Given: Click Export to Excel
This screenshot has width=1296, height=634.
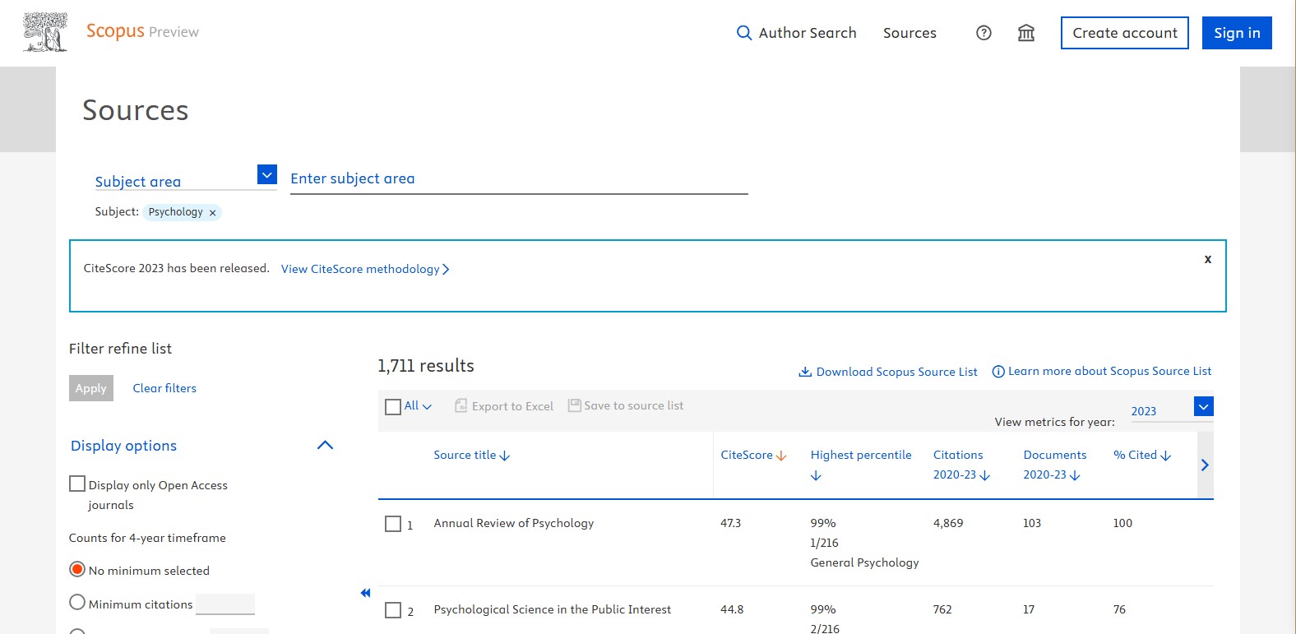Looking at the screenshot, I should (x=504, y=406).
